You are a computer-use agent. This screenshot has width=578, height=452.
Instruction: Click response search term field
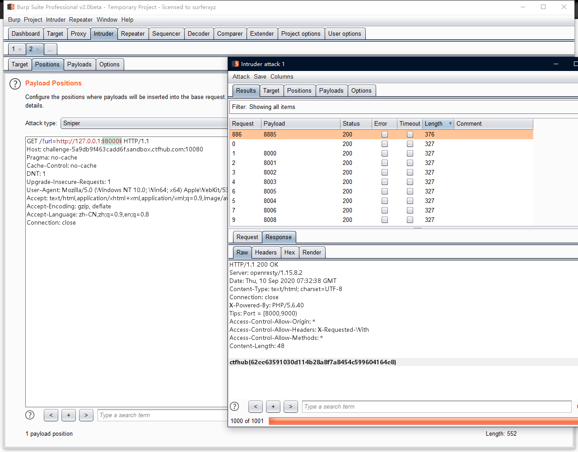coord(437,406)
